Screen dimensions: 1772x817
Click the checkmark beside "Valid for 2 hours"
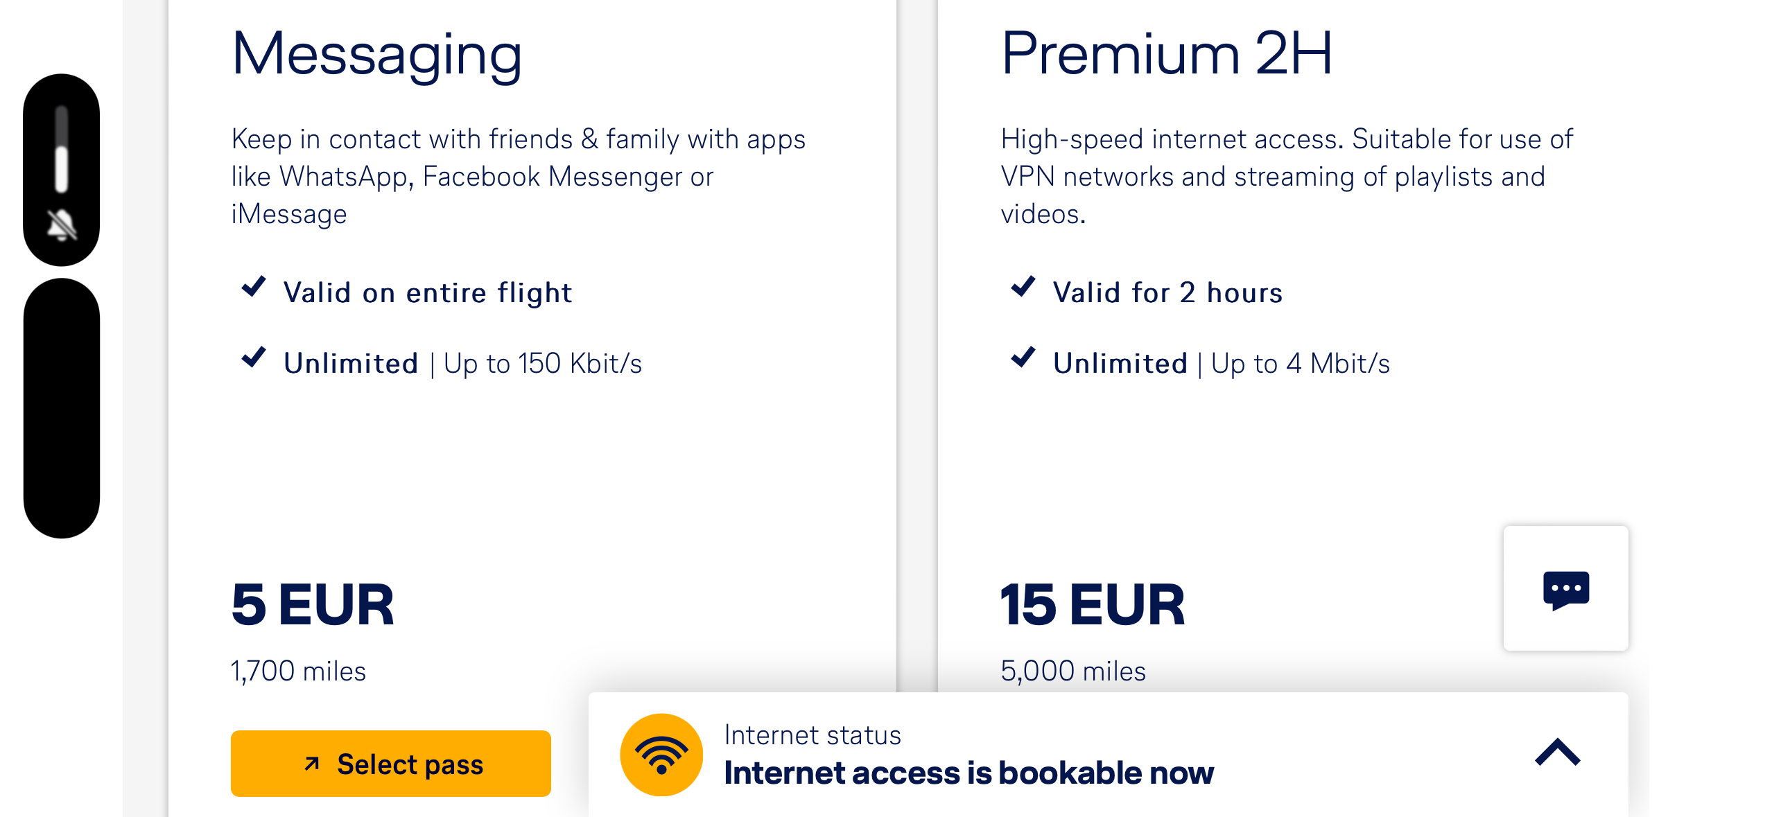[x=1023, y=290]
